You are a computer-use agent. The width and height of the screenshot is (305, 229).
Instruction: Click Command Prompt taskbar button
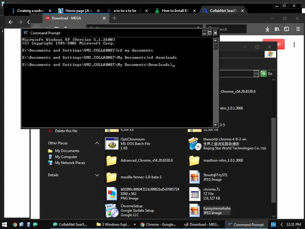click(246, 225)
